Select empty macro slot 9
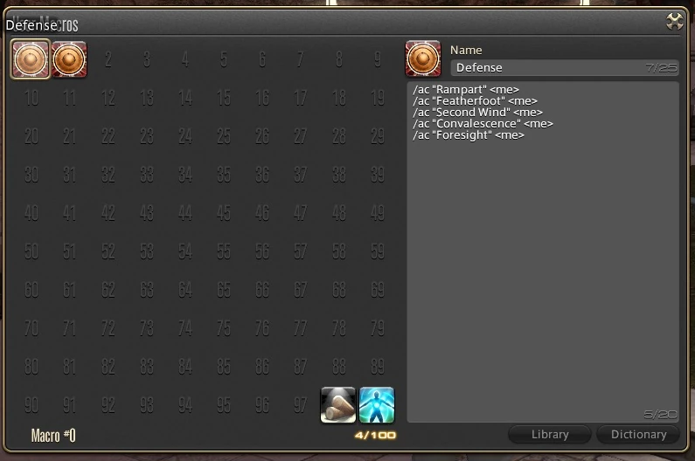Screen dimensions: 695x461 pyautogui.click(x=377, y=59)
